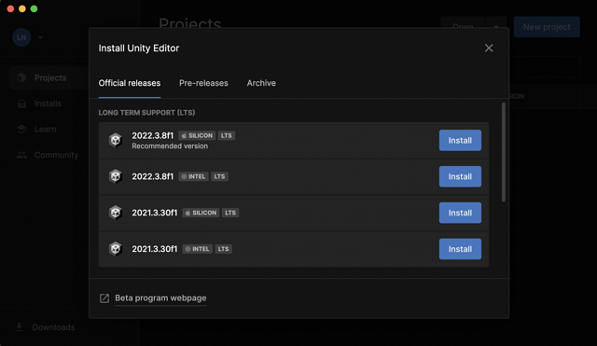Click the Unity cube icon for 2021.3.30f1 Intel

pyautogui.click(x=116, y=249)
